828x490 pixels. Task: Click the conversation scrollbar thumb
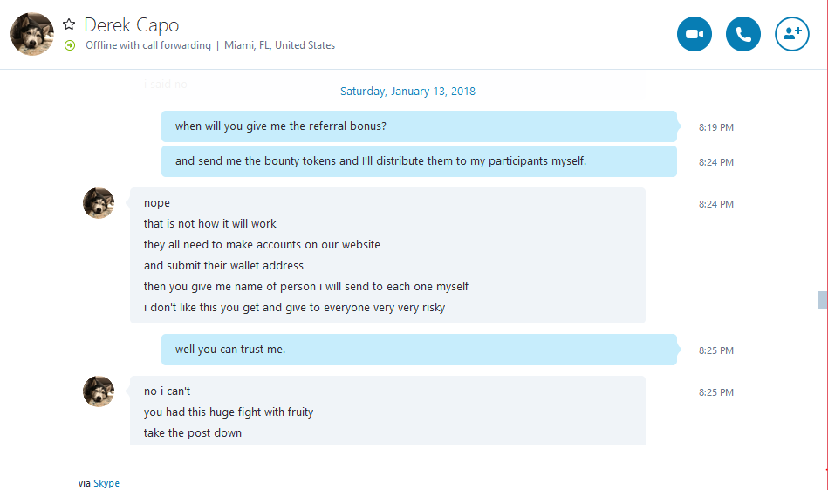pyautogui.click(x=822, y=300)
